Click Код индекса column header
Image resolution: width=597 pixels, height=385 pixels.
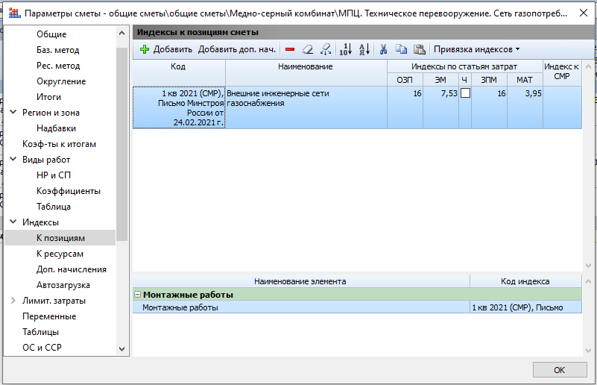pos(525,281)
